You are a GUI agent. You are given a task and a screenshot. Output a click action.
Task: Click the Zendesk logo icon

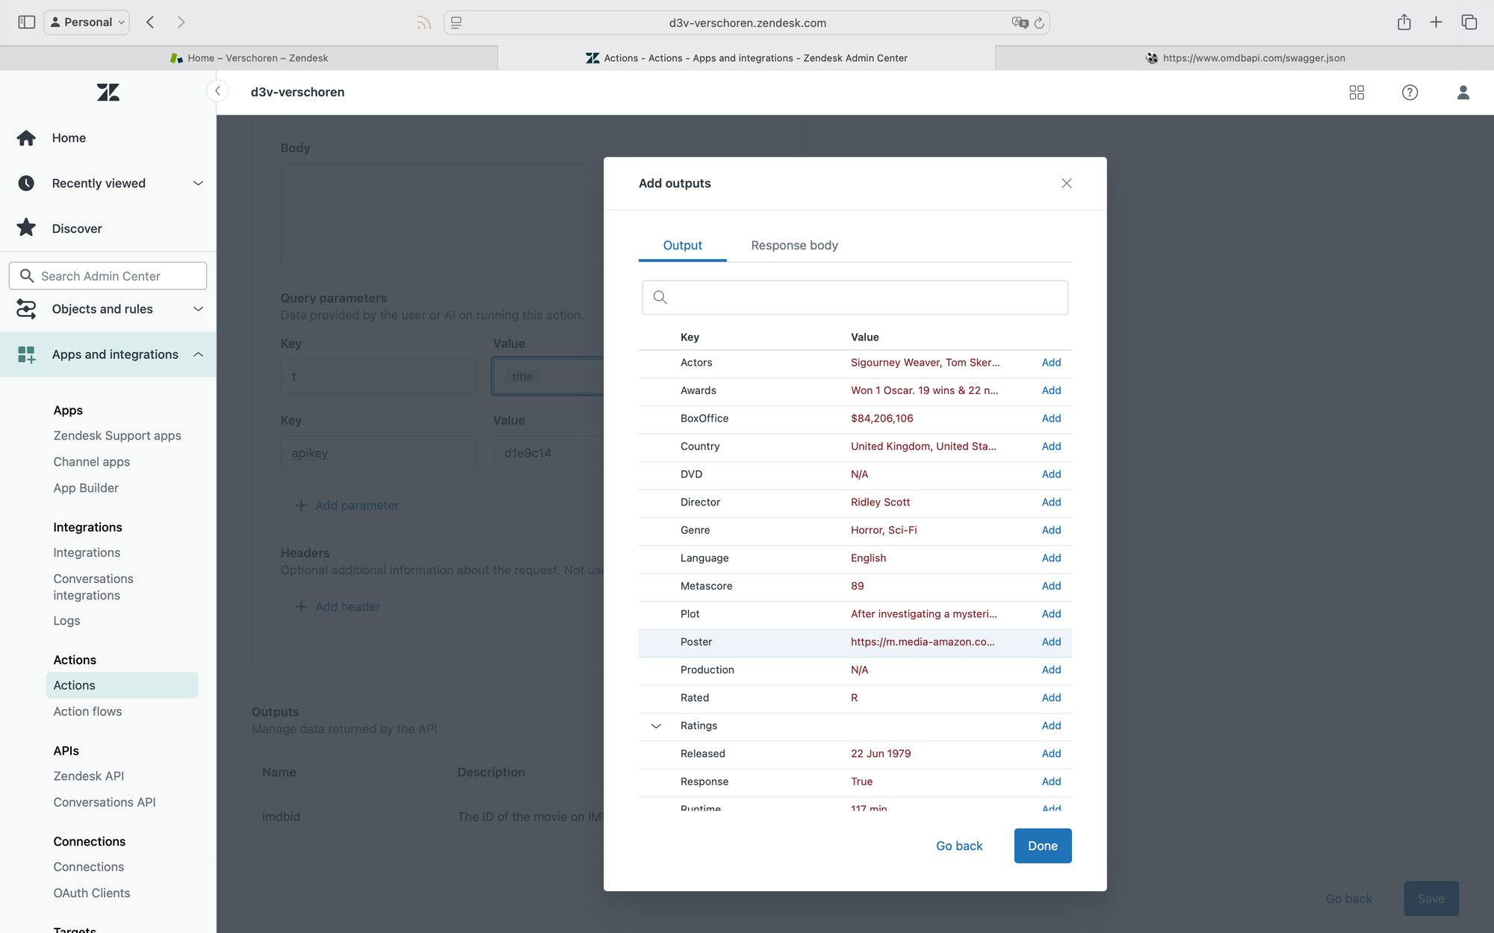coord(108,92)
